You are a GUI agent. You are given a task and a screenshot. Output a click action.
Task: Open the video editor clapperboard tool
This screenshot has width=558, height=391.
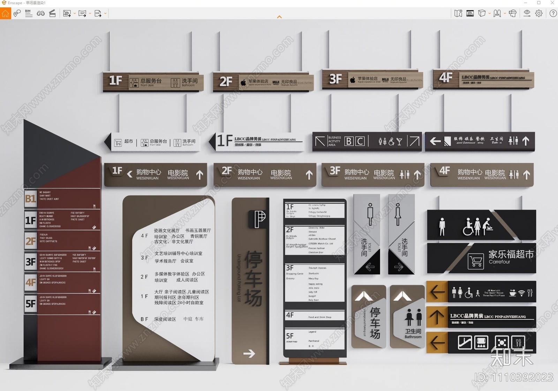coord(53,13)
